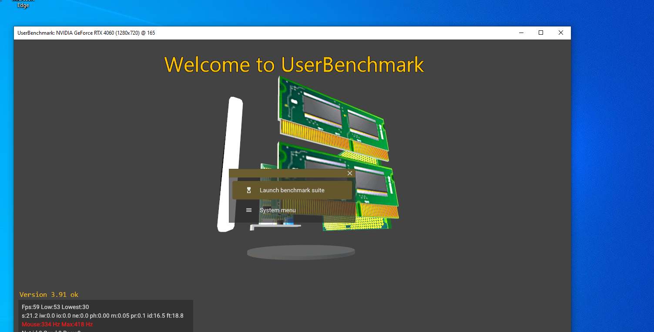The image size is (654, 332).
Task: Minimize the UserBenchmark window
Action: (x=521, y=33)
